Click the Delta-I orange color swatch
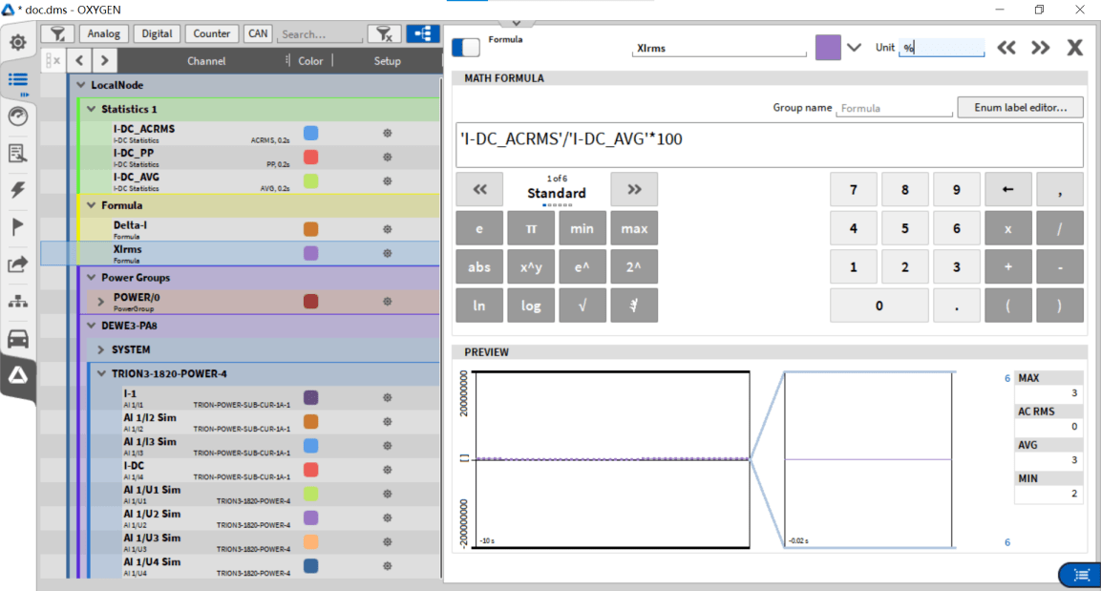The height and width of the screenshot is (591, 1101). click(310, 229)
